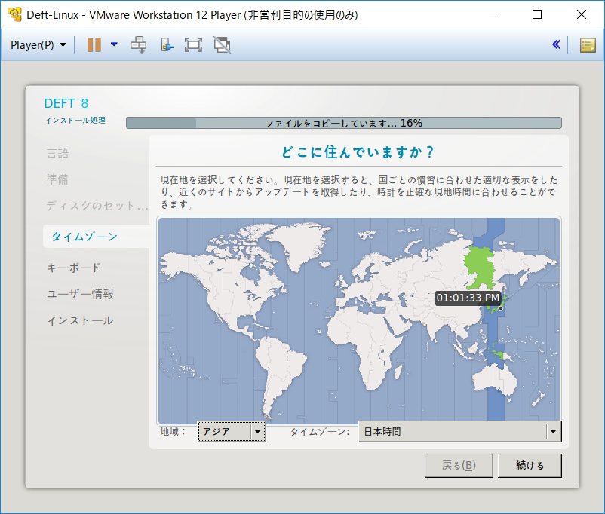Open the VMware notes/hint icon
Viewport: 605px width, 514px height.
(x=588, y=45)
